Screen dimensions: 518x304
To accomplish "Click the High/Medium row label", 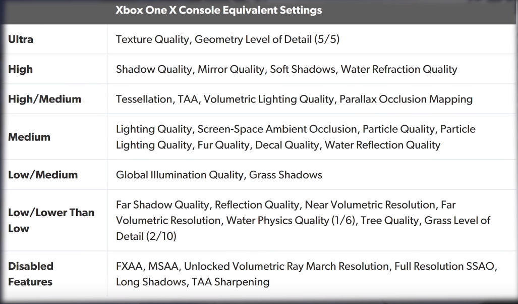I will pyautogui.click(x=44, y=99).
